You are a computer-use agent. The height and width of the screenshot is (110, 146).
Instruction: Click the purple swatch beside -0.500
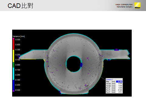[13, 91]
